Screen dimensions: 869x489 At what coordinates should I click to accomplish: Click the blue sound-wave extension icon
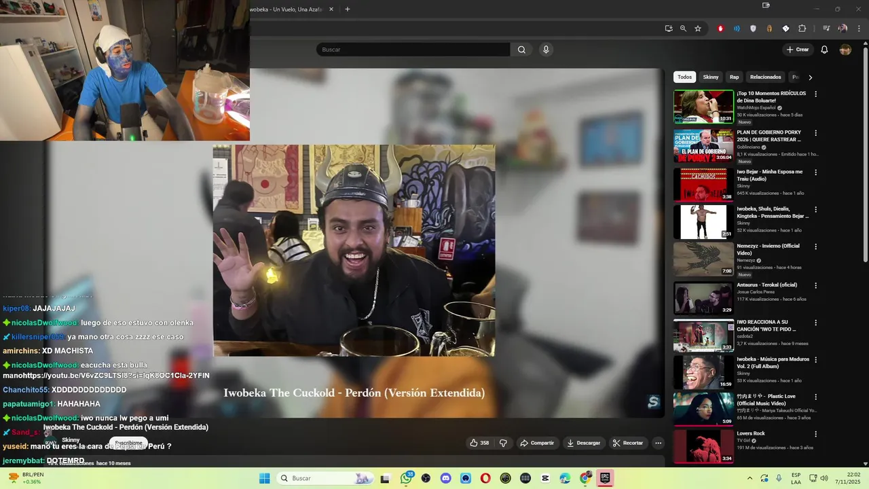[737, 29]
